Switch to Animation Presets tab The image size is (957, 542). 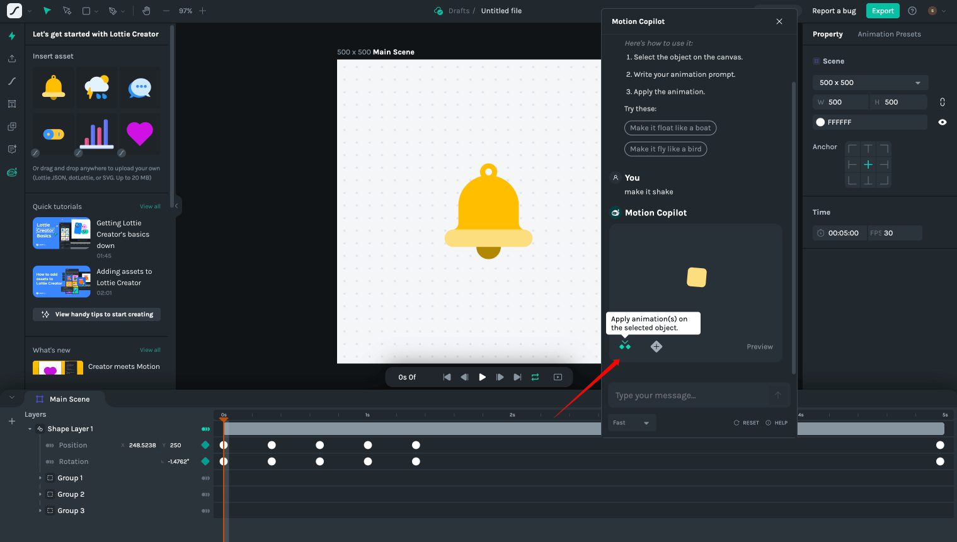pos(888,34)
